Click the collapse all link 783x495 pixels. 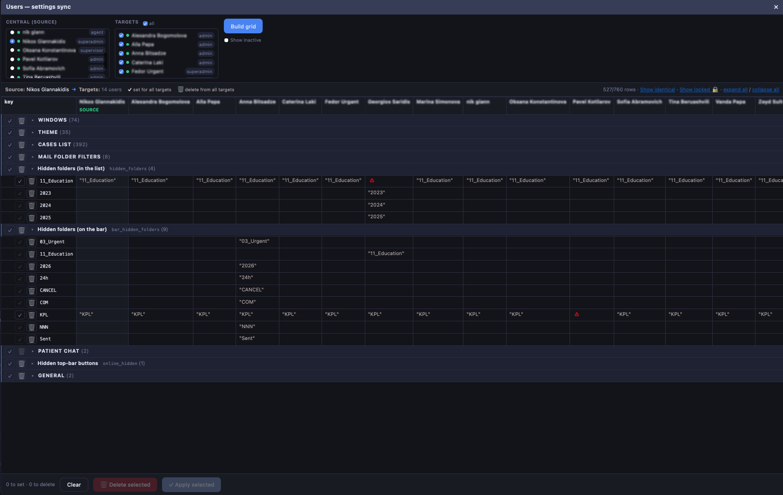click(765, 90)
